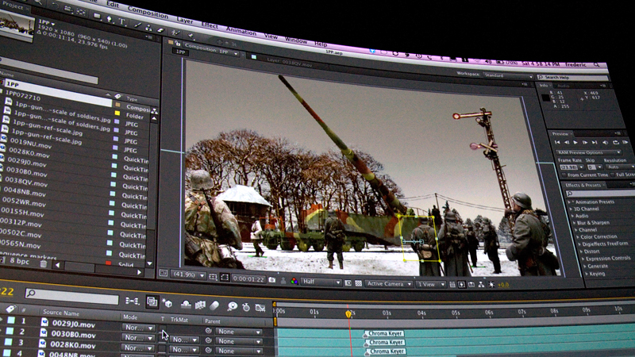The height and width of the screenshot is (357, 635).
Task: Toggle the label column header tag icon
Action: pyautogui.click(x=10, y=309)
